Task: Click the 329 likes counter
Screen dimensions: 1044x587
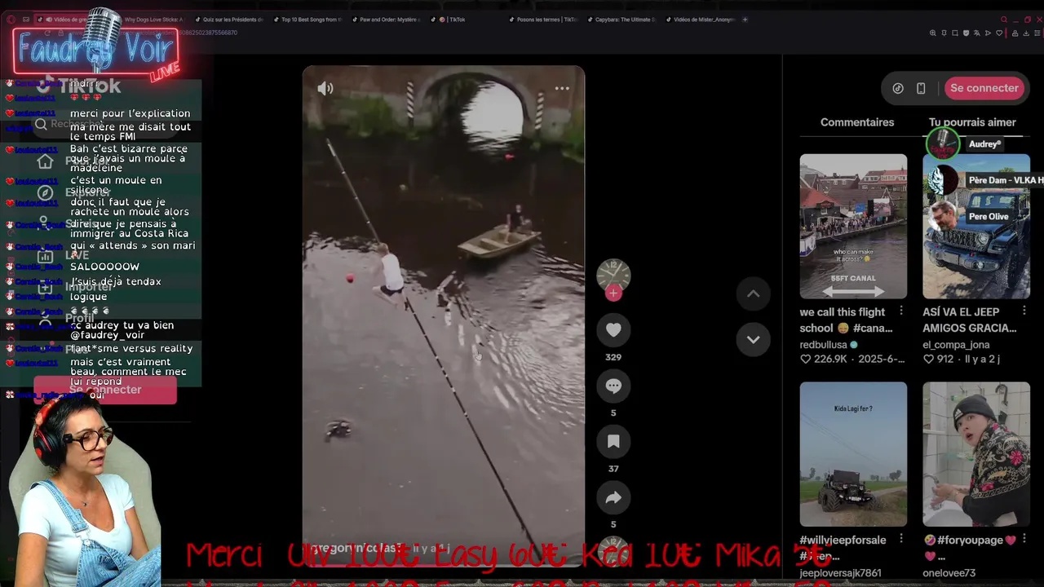Action: (613, 357)
